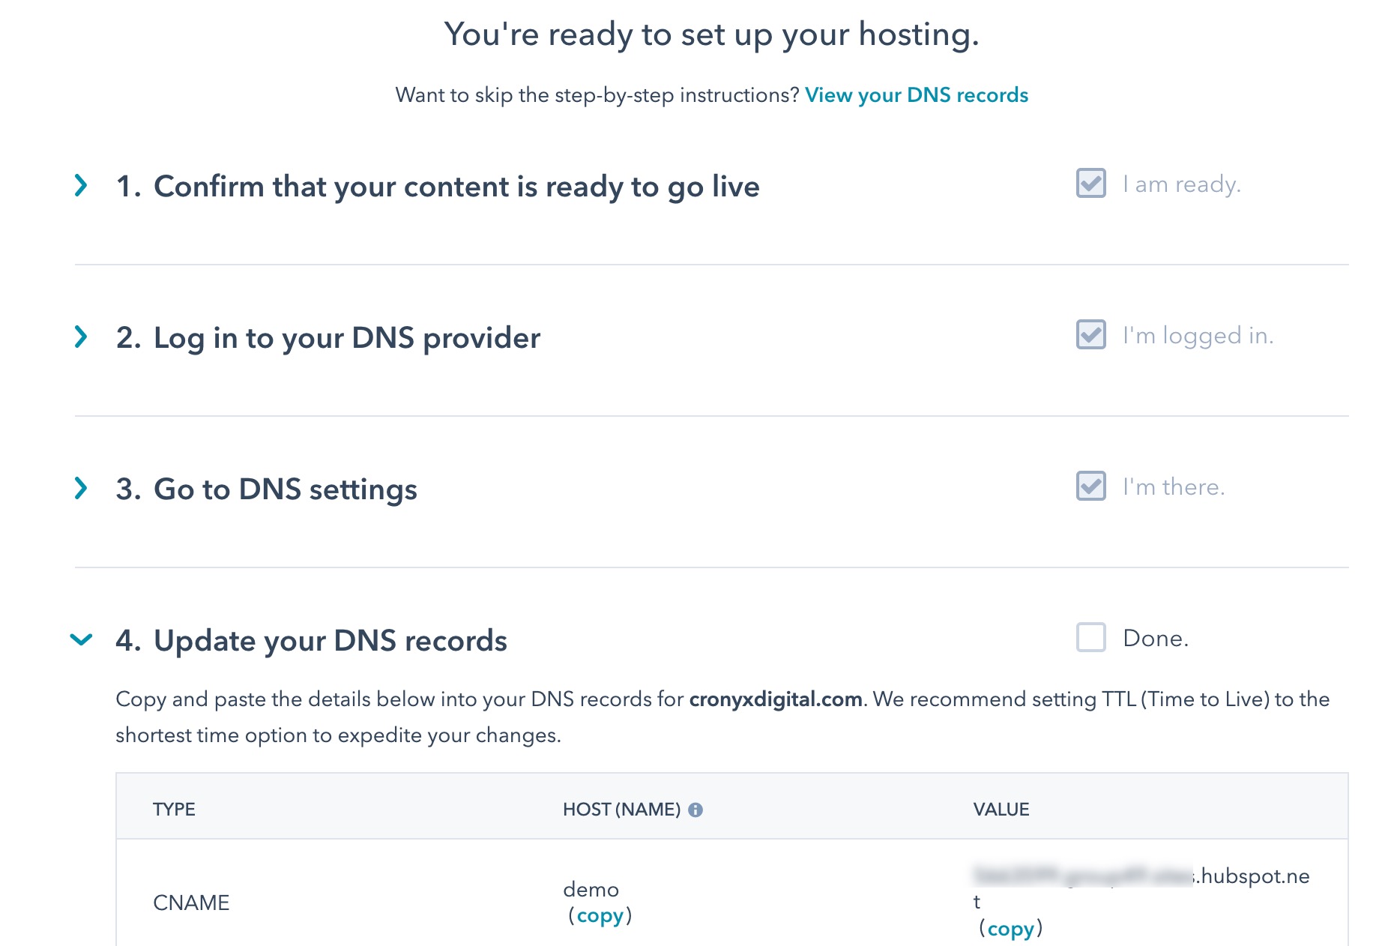The image size is (1388, 946).
Task: Uncheck the 'I am ready' checkbox
Action: point(1090,184)
